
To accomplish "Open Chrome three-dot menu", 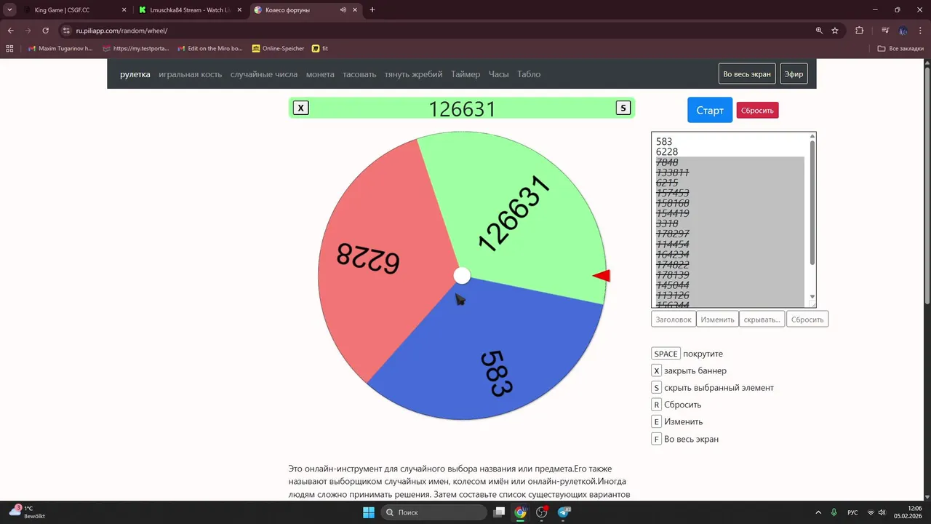I will (921, 31).
